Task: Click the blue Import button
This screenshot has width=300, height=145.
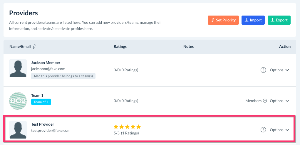Action: pos(253,20)
